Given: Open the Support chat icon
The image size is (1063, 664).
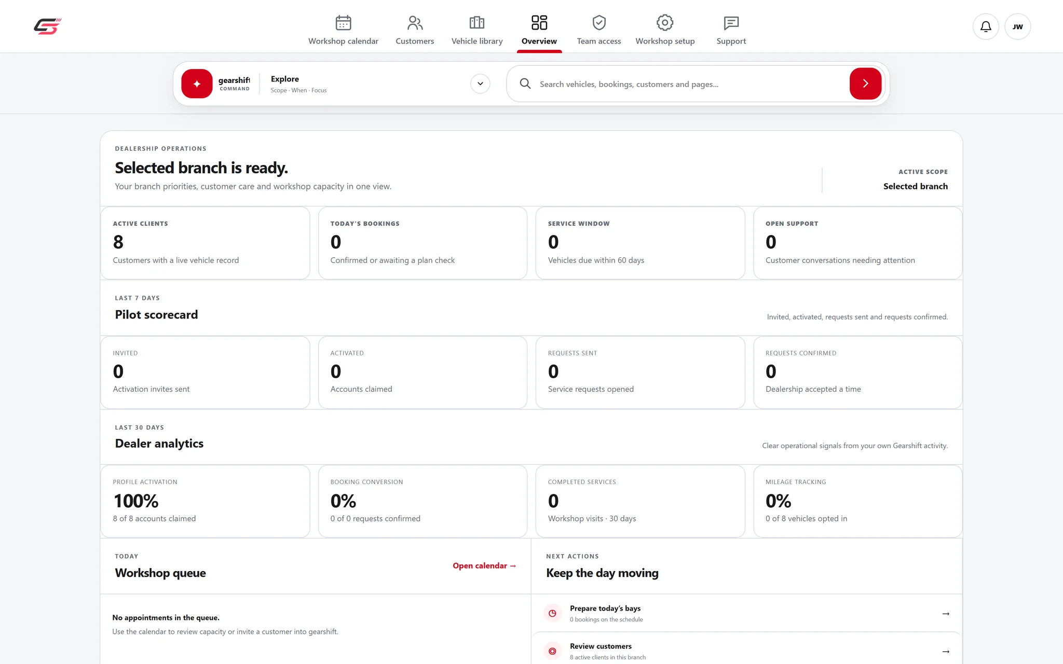Looking at the screenshot, I should pos(731,23).
